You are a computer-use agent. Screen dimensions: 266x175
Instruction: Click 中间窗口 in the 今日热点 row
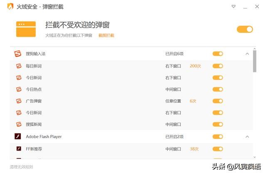pyautogui.click(x=173, y=89)
